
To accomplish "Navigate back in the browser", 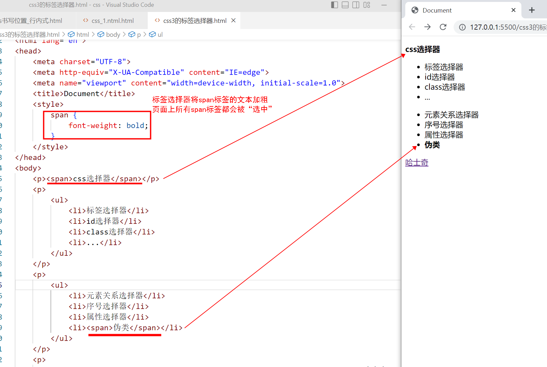I will pyautogui.click(x=412, y=27).
